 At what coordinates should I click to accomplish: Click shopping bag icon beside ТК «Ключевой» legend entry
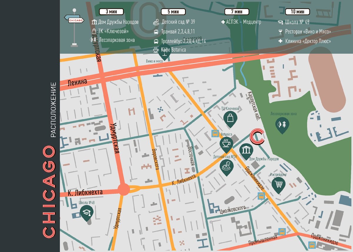pyautogui.click(x=94, y=31)
